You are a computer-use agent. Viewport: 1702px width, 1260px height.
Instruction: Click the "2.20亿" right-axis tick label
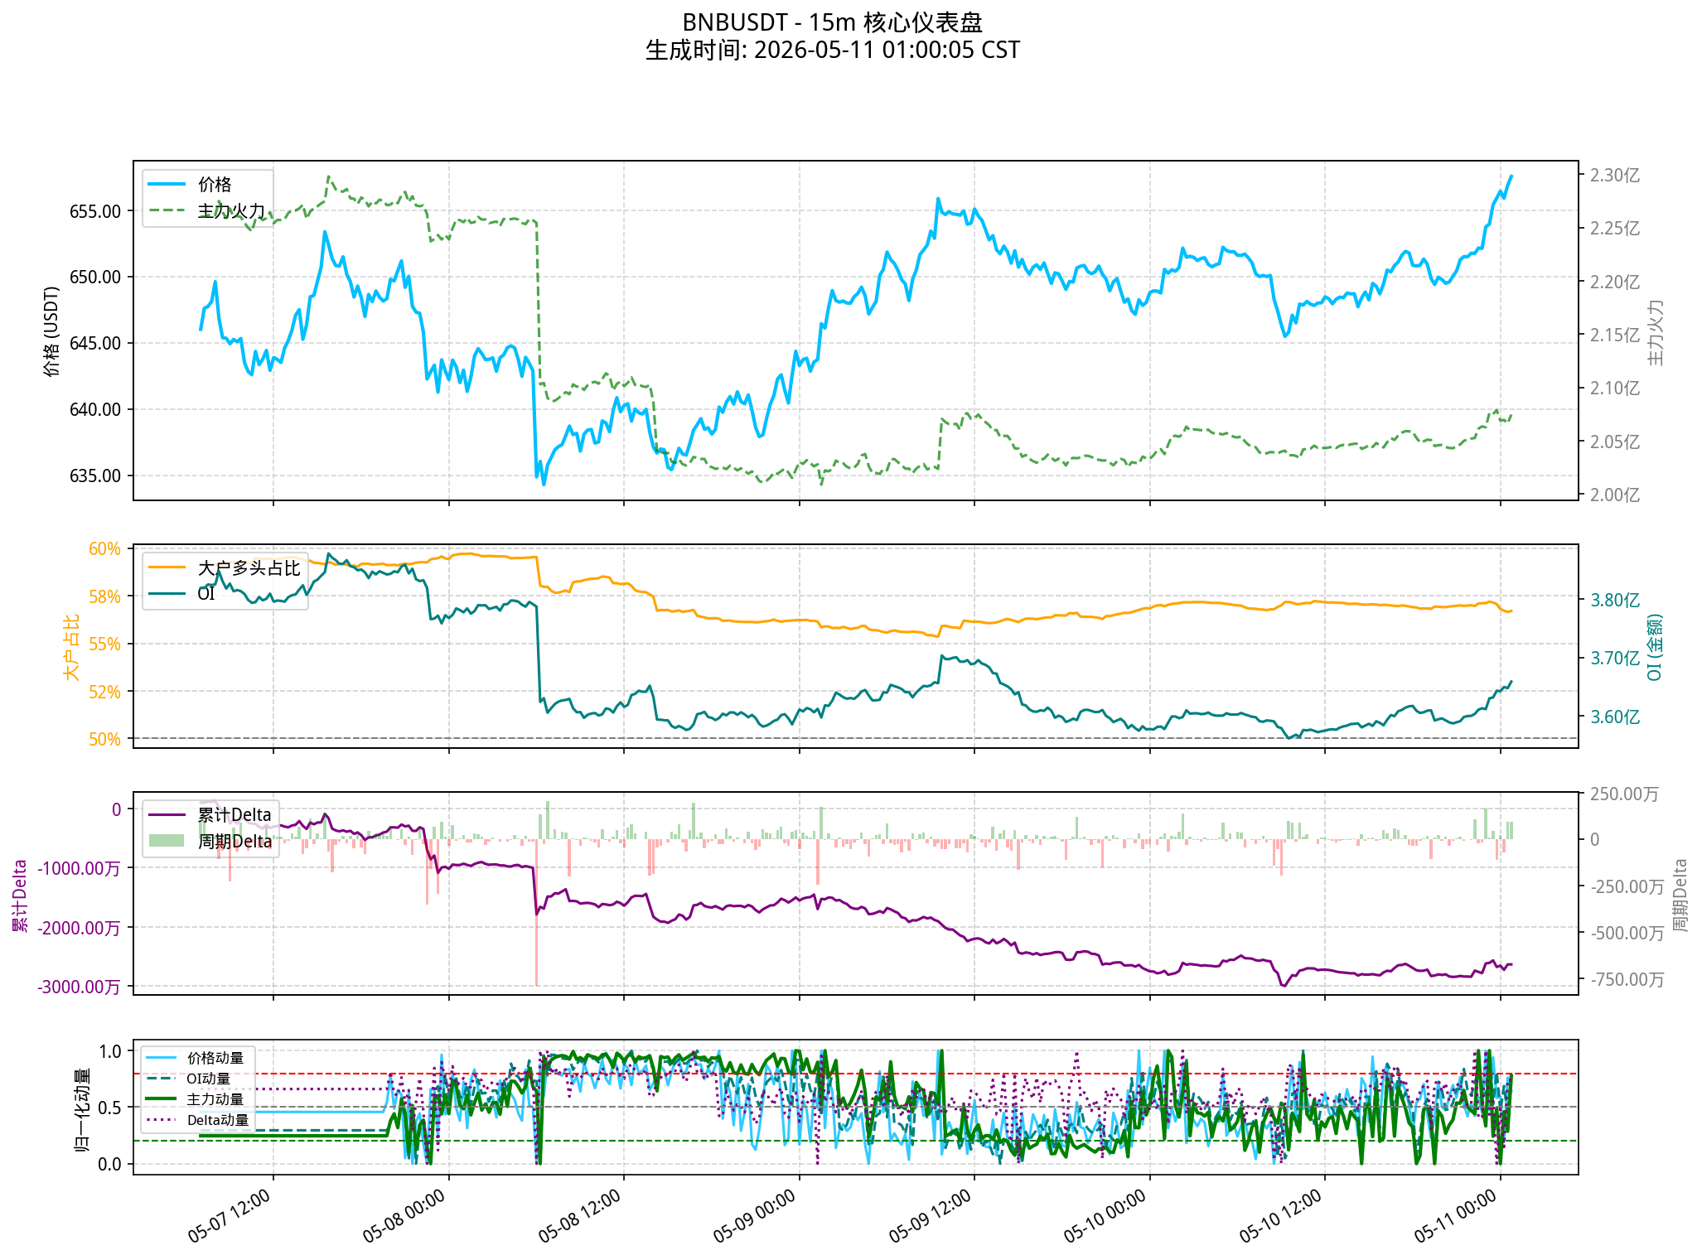coord(1615,282)
